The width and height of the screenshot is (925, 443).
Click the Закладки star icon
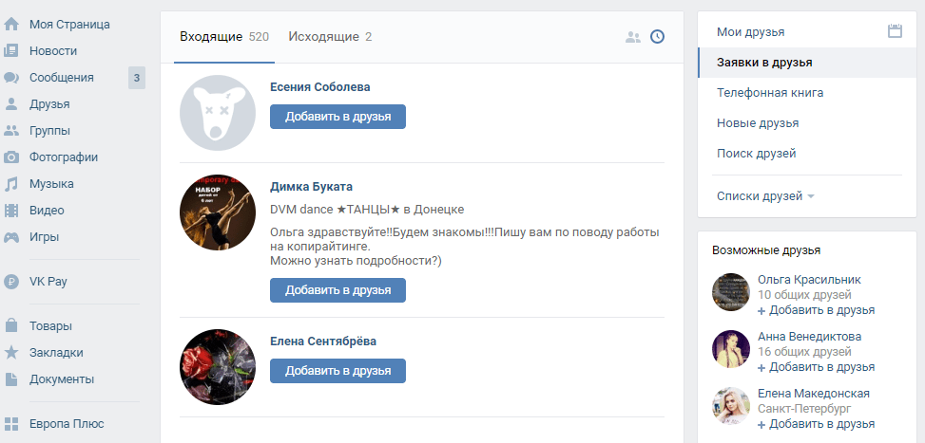[x=11, y=353]
